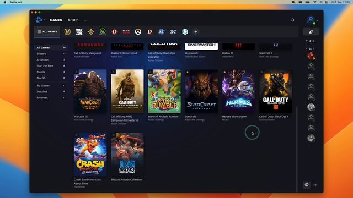Toggle favorite star on Call of Duty MW2 card
353x198 pixels.
114,72
